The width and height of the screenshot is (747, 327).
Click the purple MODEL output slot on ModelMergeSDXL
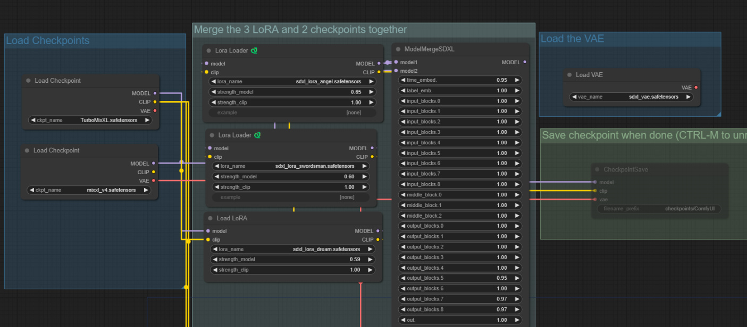(x=525, y=62)
